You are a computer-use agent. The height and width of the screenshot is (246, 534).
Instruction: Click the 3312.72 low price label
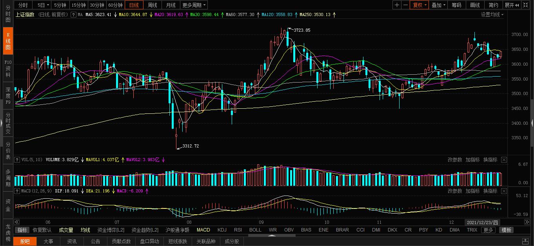[191, 146]
